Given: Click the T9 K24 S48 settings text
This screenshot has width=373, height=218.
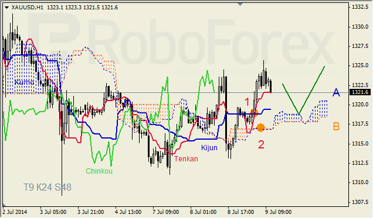Looking at the screenshot, I should 48,187.
